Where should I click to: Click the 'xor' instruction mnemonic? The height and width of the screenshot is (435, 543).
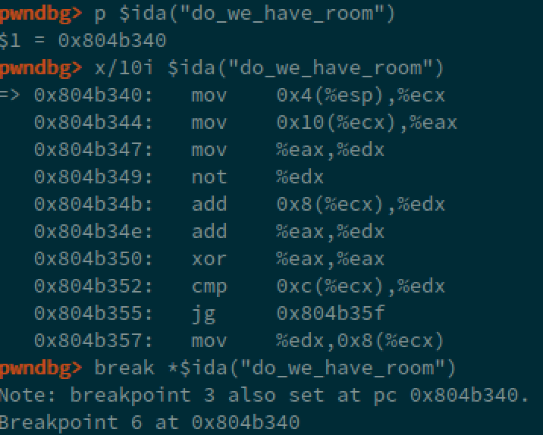point(209,258)
